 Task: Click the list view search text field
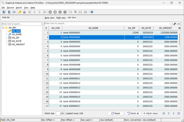click(106, 24)
